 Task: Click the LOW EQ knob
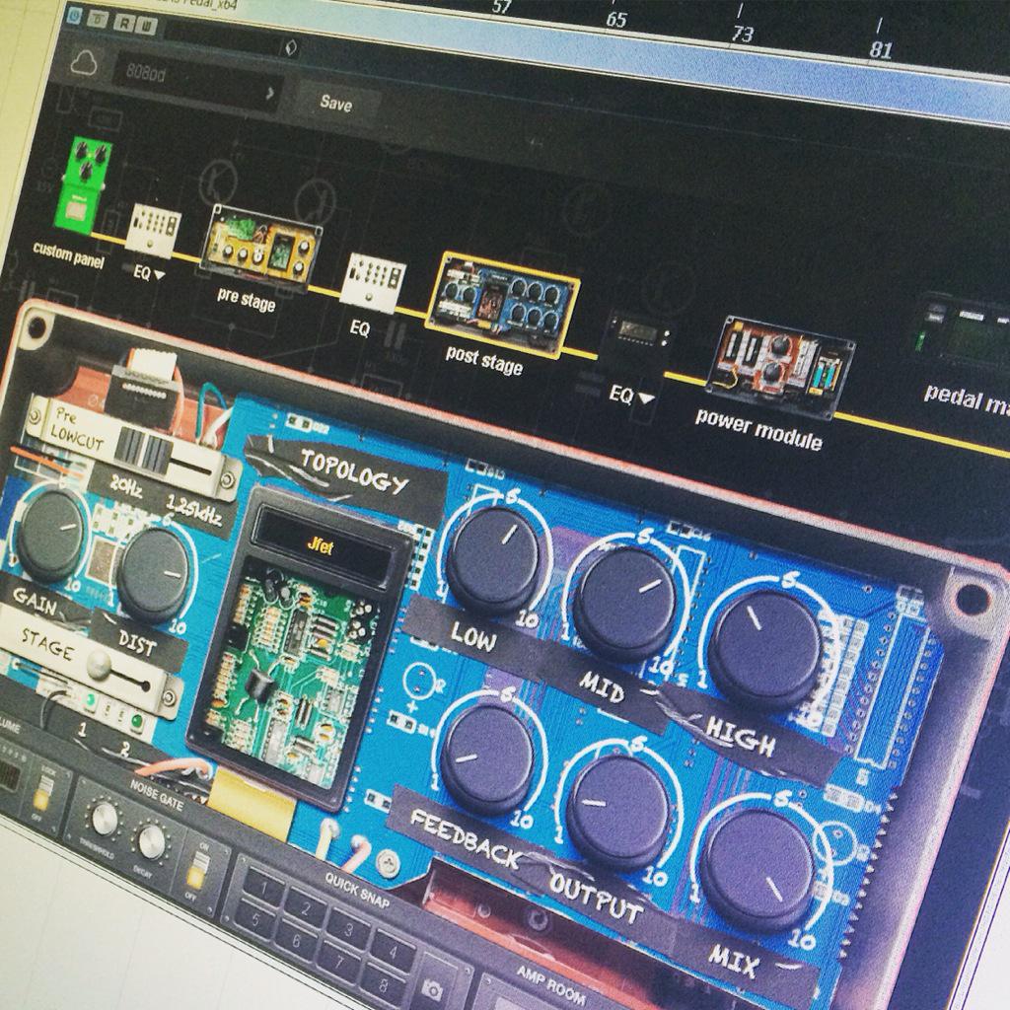tap(493, 560)
